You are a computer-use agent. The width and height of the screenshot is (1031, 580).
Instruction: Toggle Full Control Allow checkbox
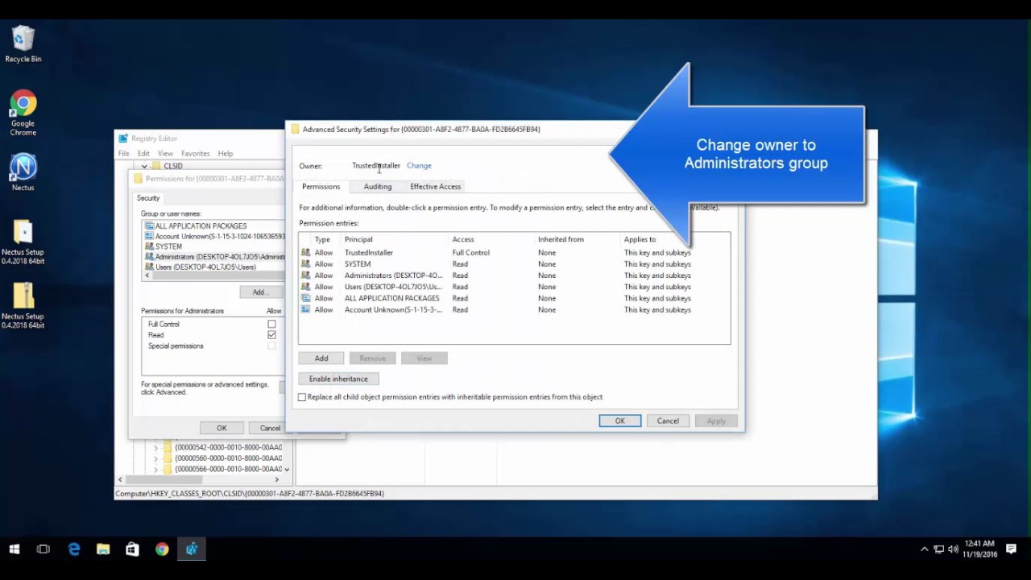[271, 324]
